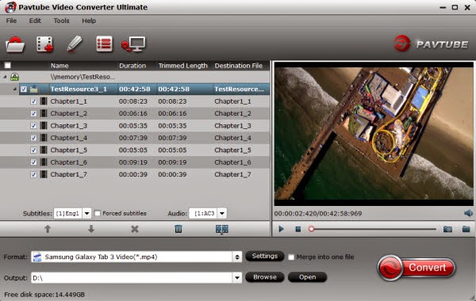Click Chapter1_2 destination file cell

pyautogui.click(x=232, y=113)
